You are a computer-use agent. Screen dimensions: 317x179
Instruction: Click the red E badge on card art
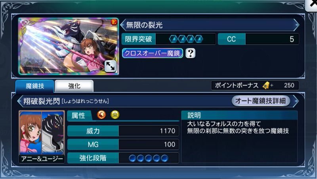[x=114, y=22]
